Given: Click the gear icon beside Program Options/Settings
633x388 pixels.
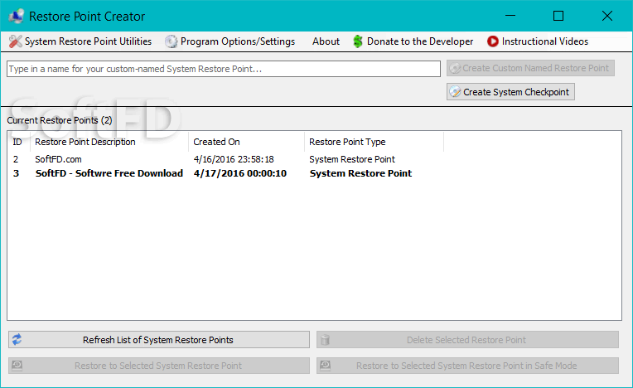Looking at the screenshot, I should (x=172, y=41).
